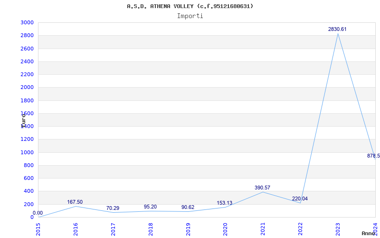Viewport: 380px width, 238px height.
Task: Click y-axis value 1000
Action: point(27,152)
